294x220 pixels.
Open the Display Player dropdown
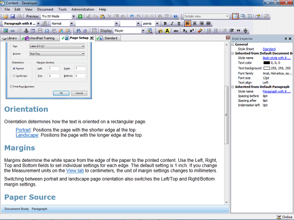tap(143, 31)
